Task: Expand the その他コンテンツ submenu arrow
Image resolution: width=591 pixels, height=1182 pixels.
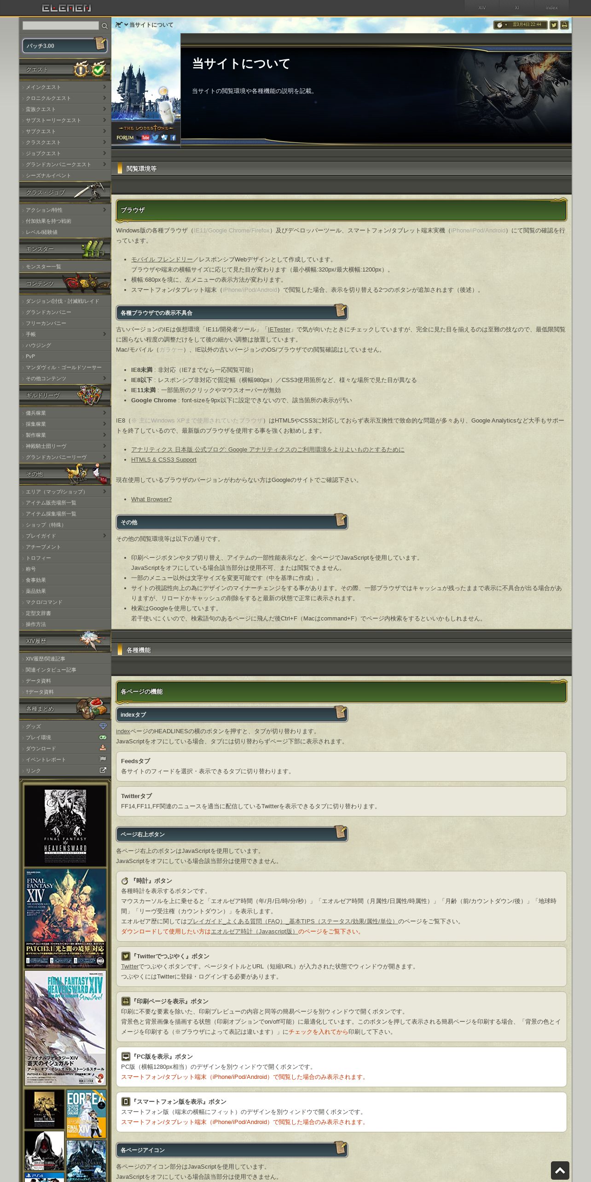Action: pyautogui.click(x=105, y=378)
